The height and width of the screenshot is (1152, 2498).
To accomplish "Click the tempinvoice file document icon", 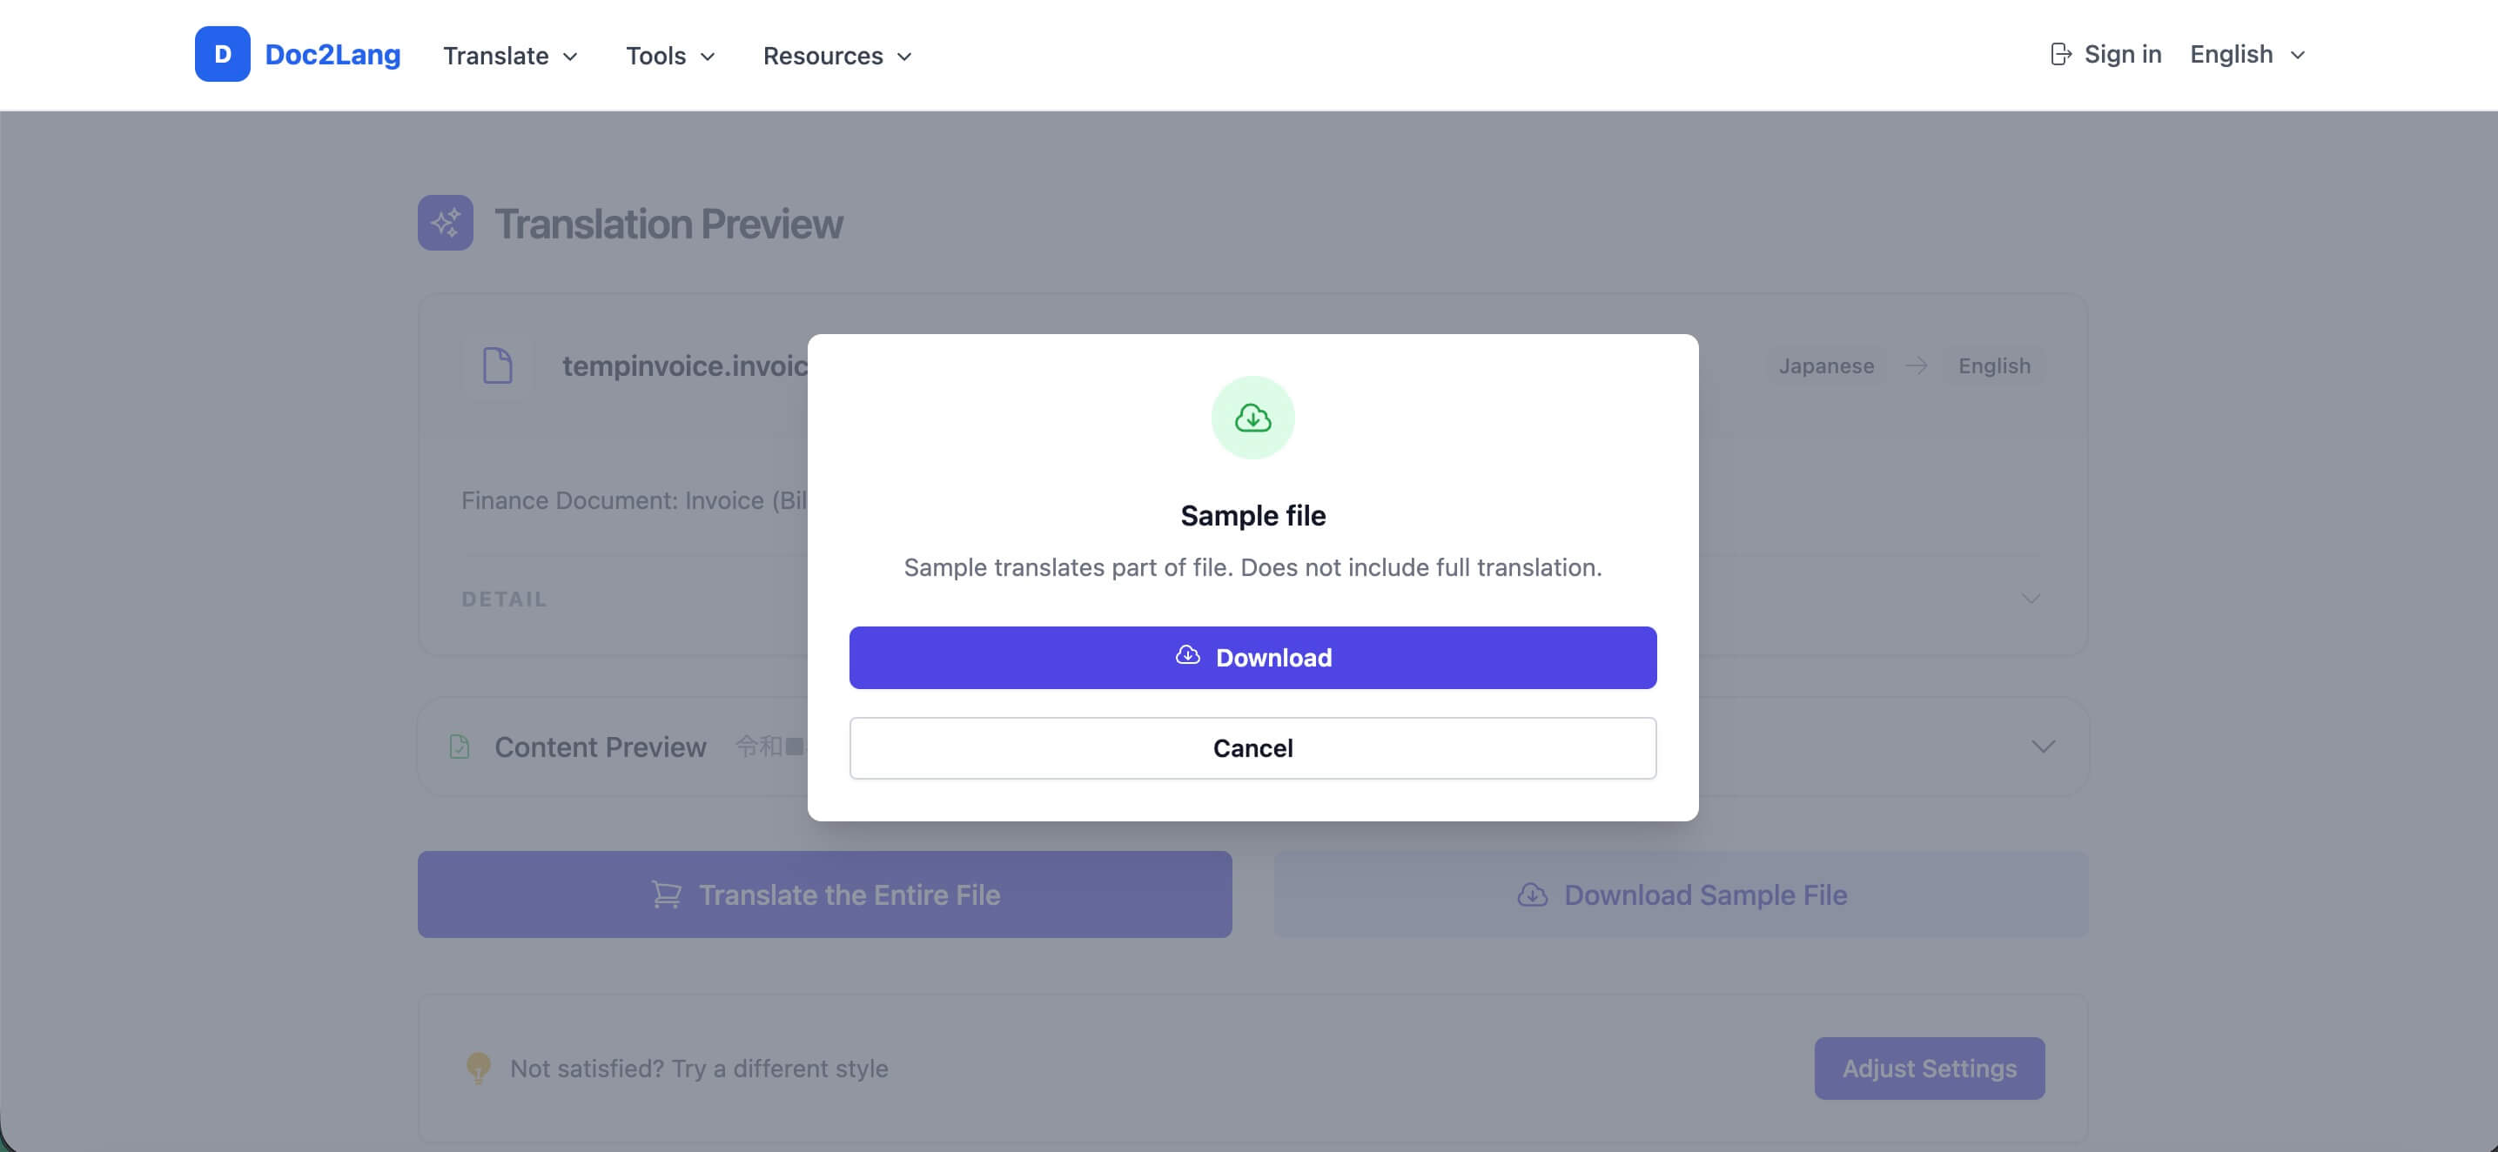I will (498, 365).
